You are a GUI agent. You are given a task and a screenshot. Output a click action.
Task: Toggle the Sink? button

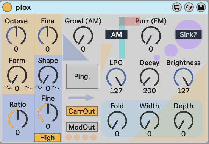[x=188, y=34]
